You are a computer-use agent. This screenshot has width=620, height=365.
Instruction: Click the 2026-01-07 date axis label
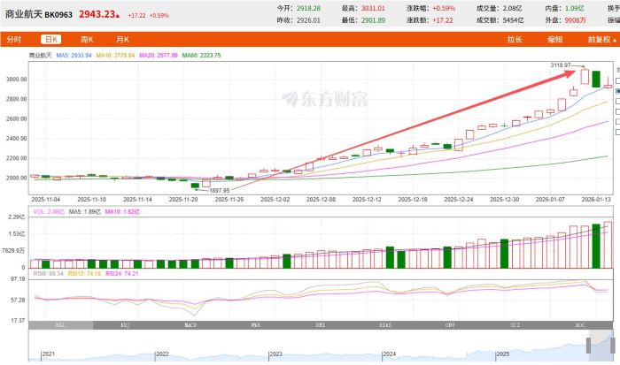pyautogui.click(x=550, y=200)
